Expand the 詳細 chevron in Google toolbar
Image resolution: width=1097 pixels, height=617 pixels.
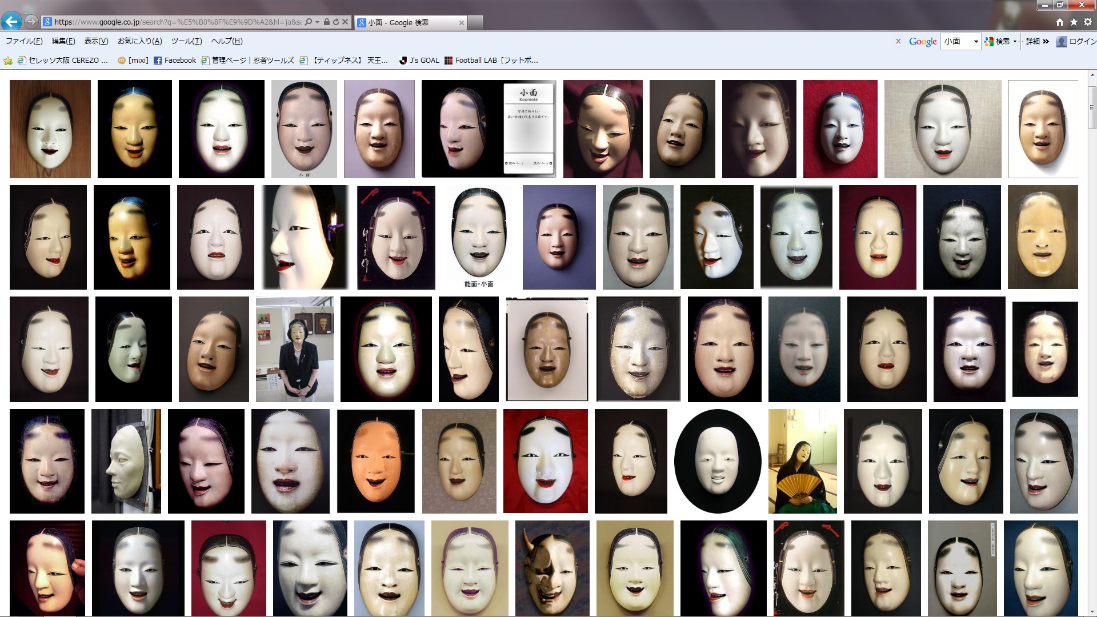[1046, 41]
